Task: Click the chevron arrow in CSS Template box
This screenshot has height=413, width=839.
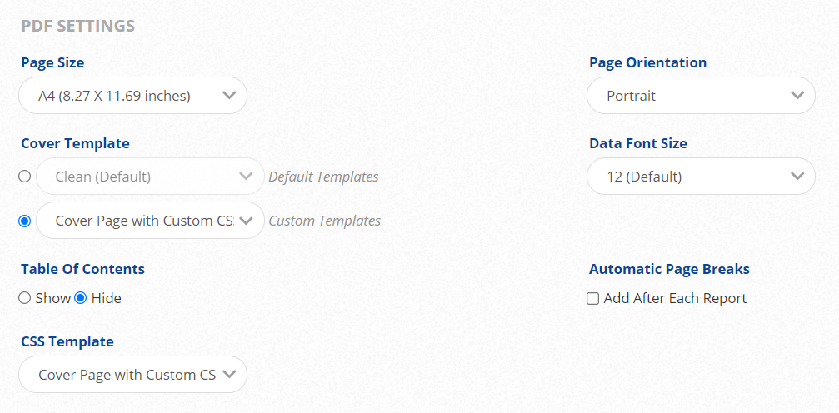Action: (x=230, y=375)
